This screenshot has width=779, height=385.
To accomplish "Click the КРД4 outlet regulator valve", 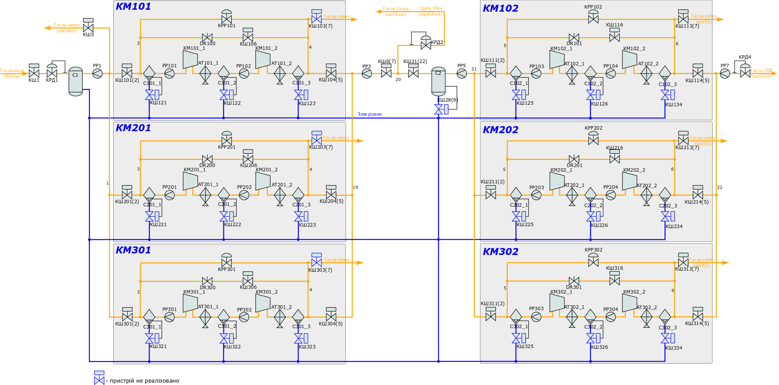I will click(x=745, y=72).
